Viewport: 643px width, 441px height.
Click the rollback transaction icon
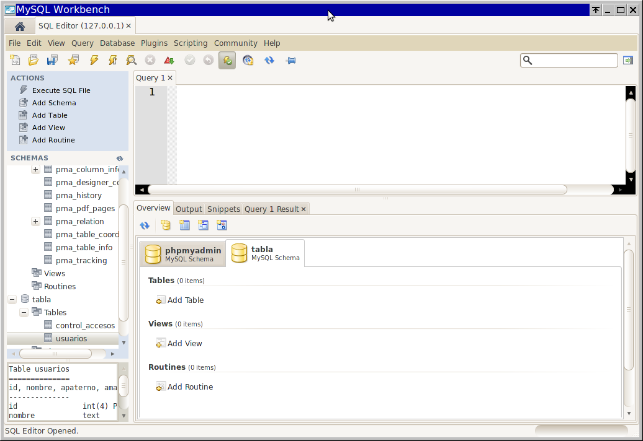coord(209,60)
